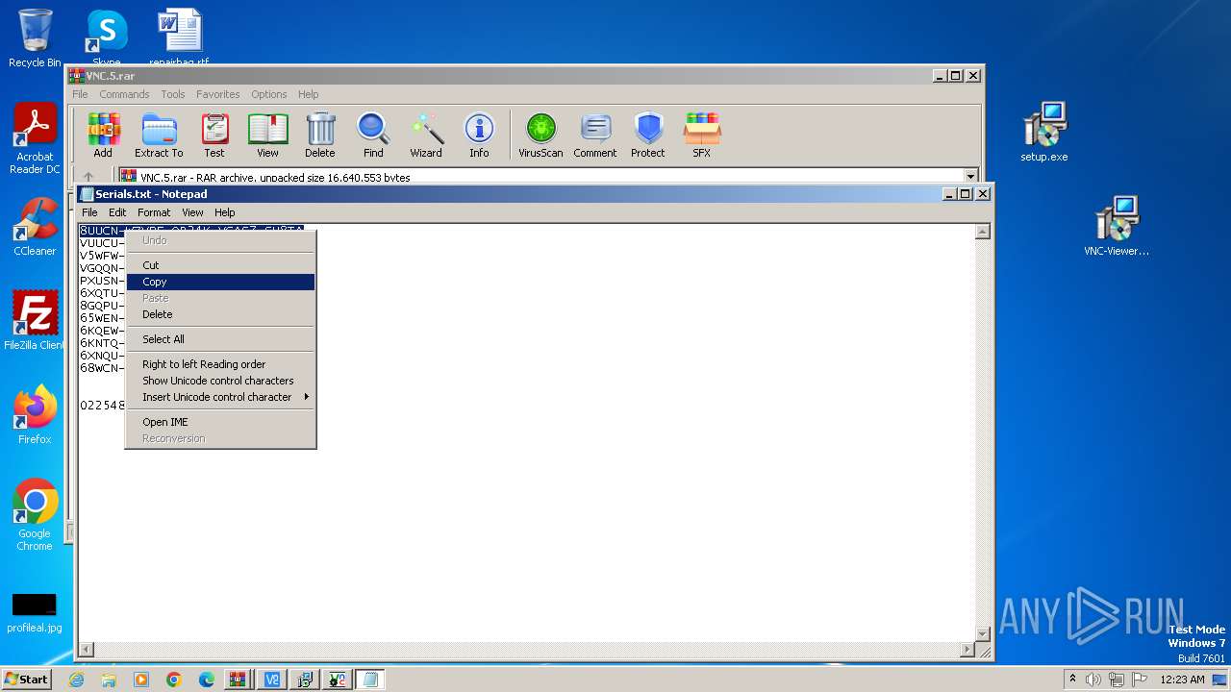Click the Start button
Screen dimensions: 1231x692
click(26, 680)
